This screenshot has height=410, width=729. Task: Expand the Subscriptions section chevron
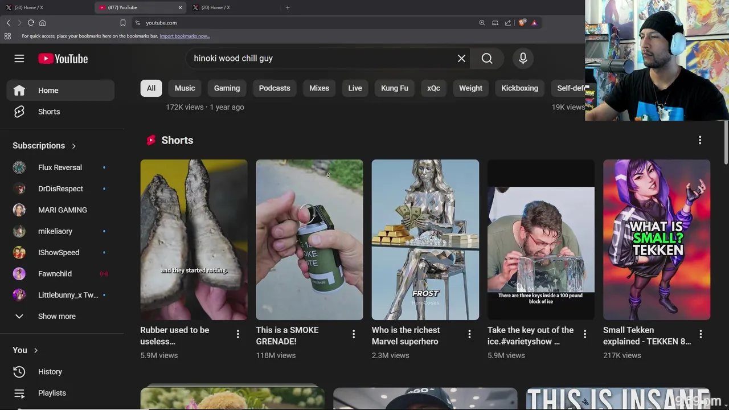tap(73, 146)
